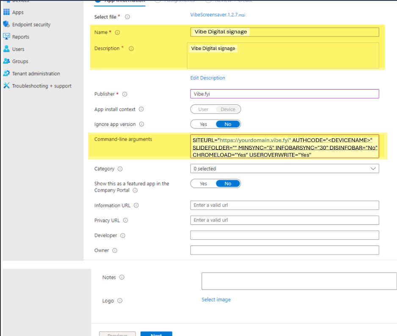The height and width of the screenshot is (336, 397).
Task: Set featured app option to Yes
Action: [x=203, y=183]
